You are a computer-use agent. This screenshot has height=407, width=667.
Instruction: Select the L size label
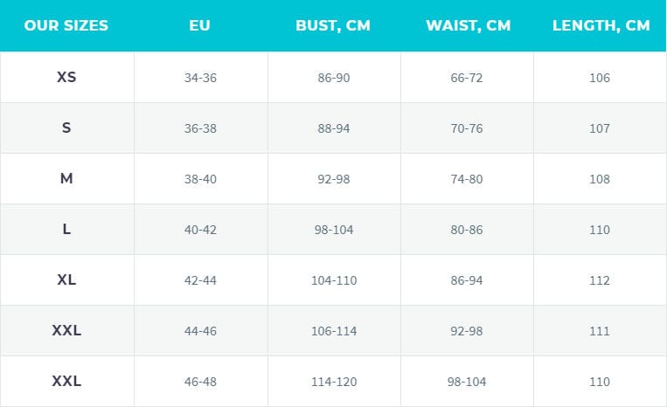click(x=66, y=229)
